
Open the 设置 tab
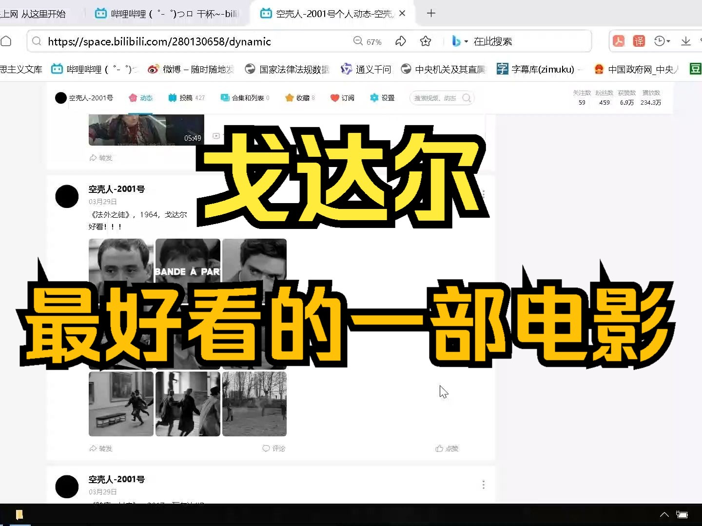(x=382, y=98)
